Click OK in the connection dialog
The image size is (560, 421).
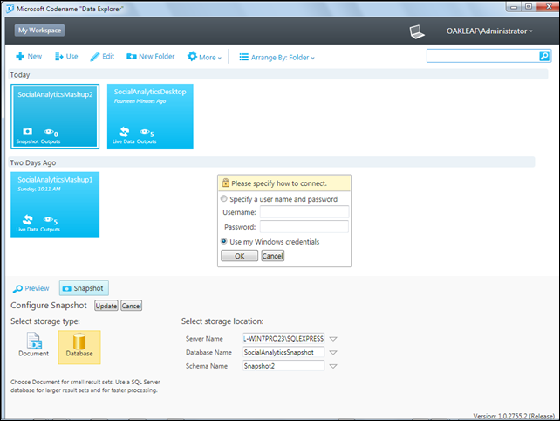coord(239,256)
